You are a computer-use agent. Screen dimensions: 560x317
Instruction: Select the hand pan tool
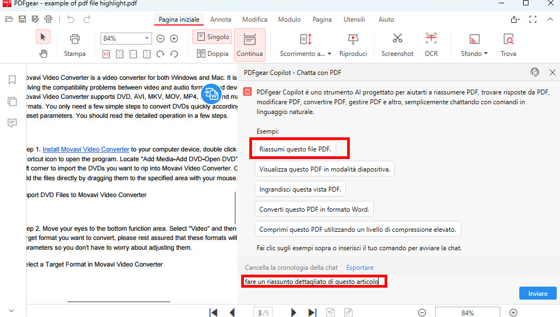43,54
